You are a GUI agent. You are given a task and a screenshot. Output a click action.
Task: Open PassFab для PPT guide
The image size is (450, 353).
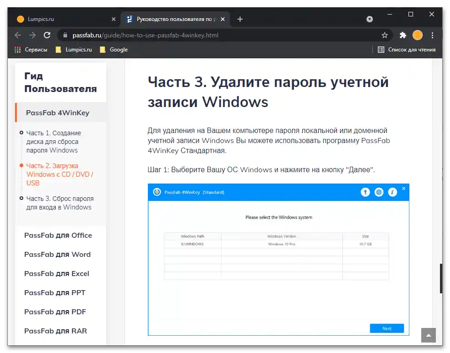point(55,293)
